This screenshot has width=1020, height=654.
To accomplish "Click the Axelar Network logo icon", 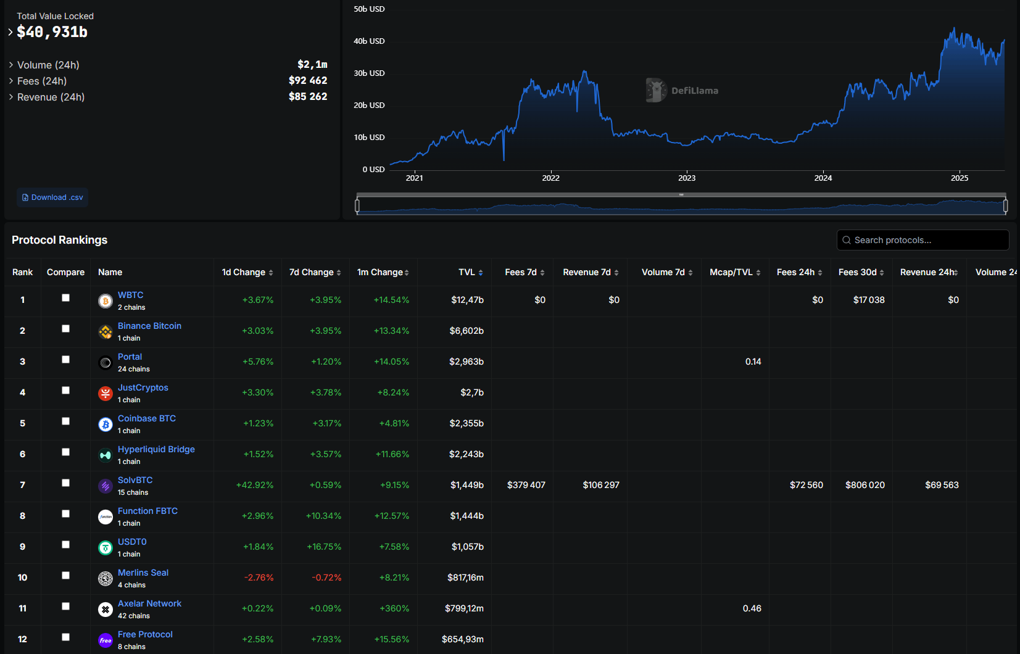I will 106,610.
